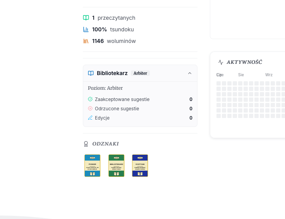Click the award ribbon icon beside ODZNAKI
The image size is (285, 219).
click(86, 144)
